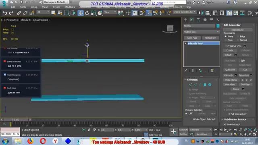Open the Modifiers menu
The width and height of the screenshot is (258, 145).
pyautogui.click(x=70, y=7)
